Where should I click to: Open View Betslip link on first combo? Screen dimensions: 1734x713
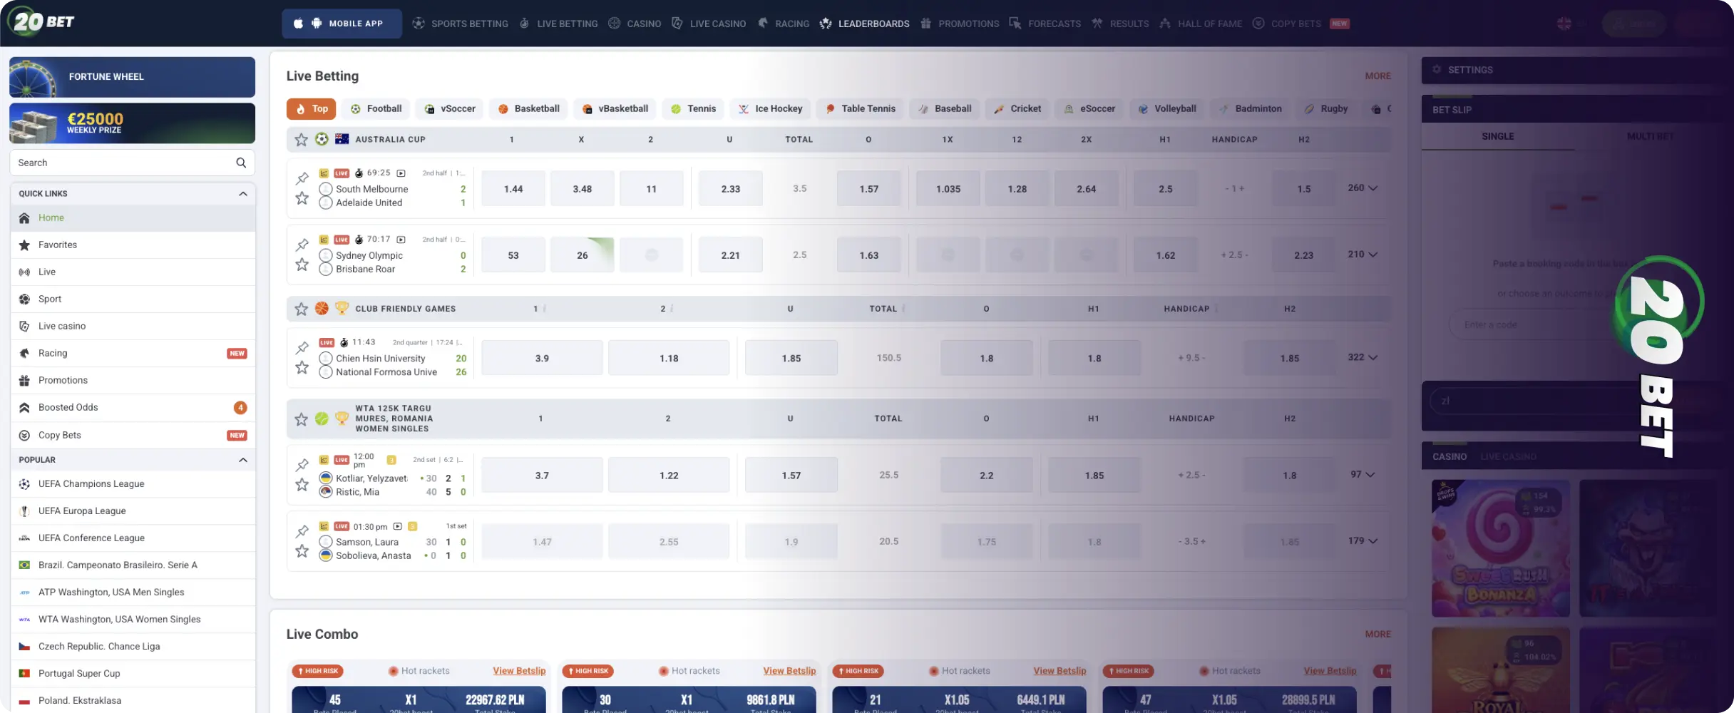(519, 671)
